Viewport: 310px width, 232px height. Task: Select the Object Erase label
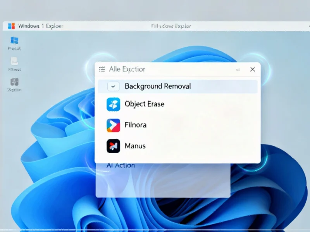click(x=144, y=104)
